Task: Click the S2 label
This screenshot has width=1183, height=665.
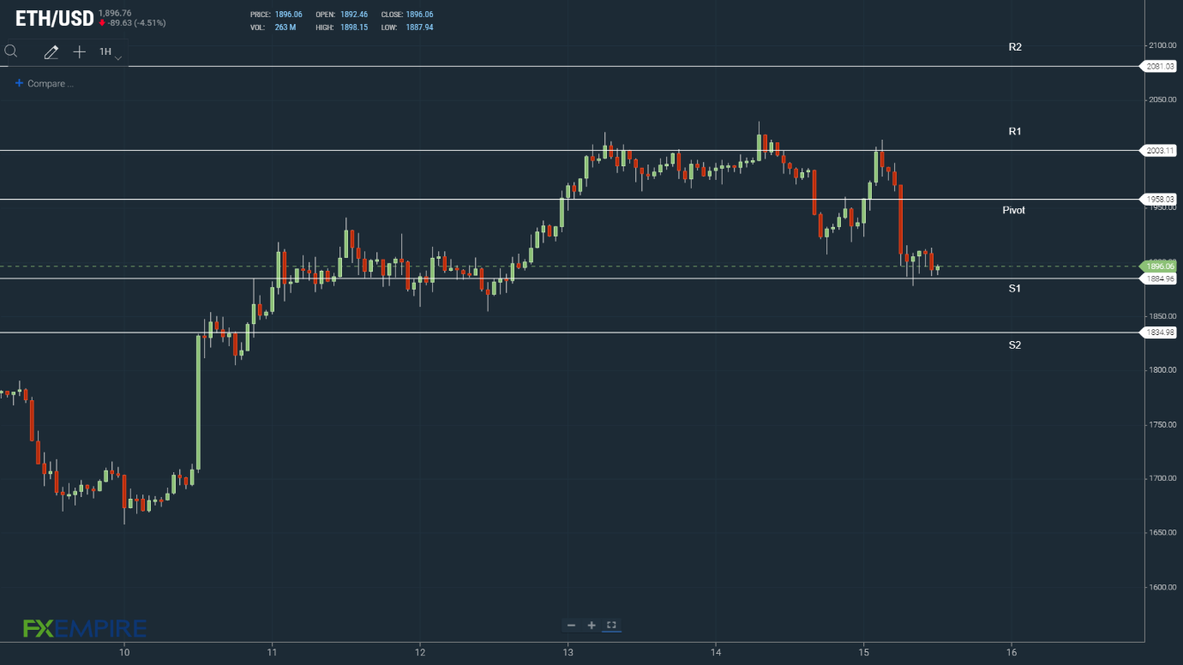Action: [x=1015, y=345]
